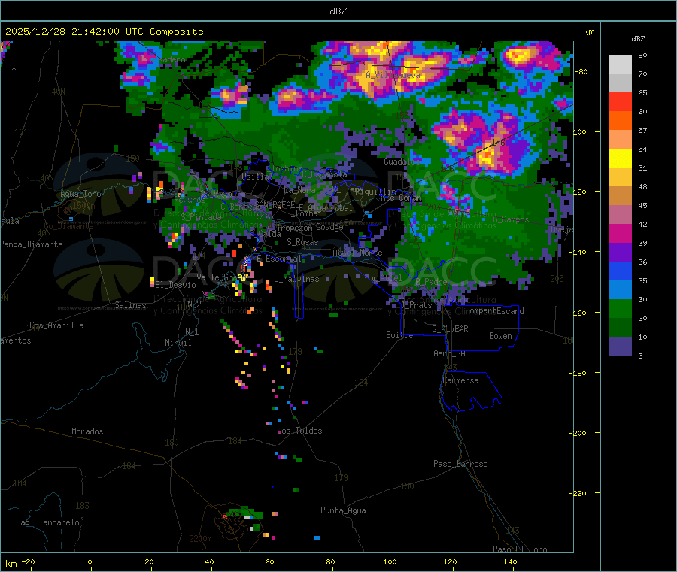Click the 'N_1' label near Nihuil
677x572 pixels.
[192, 331]
